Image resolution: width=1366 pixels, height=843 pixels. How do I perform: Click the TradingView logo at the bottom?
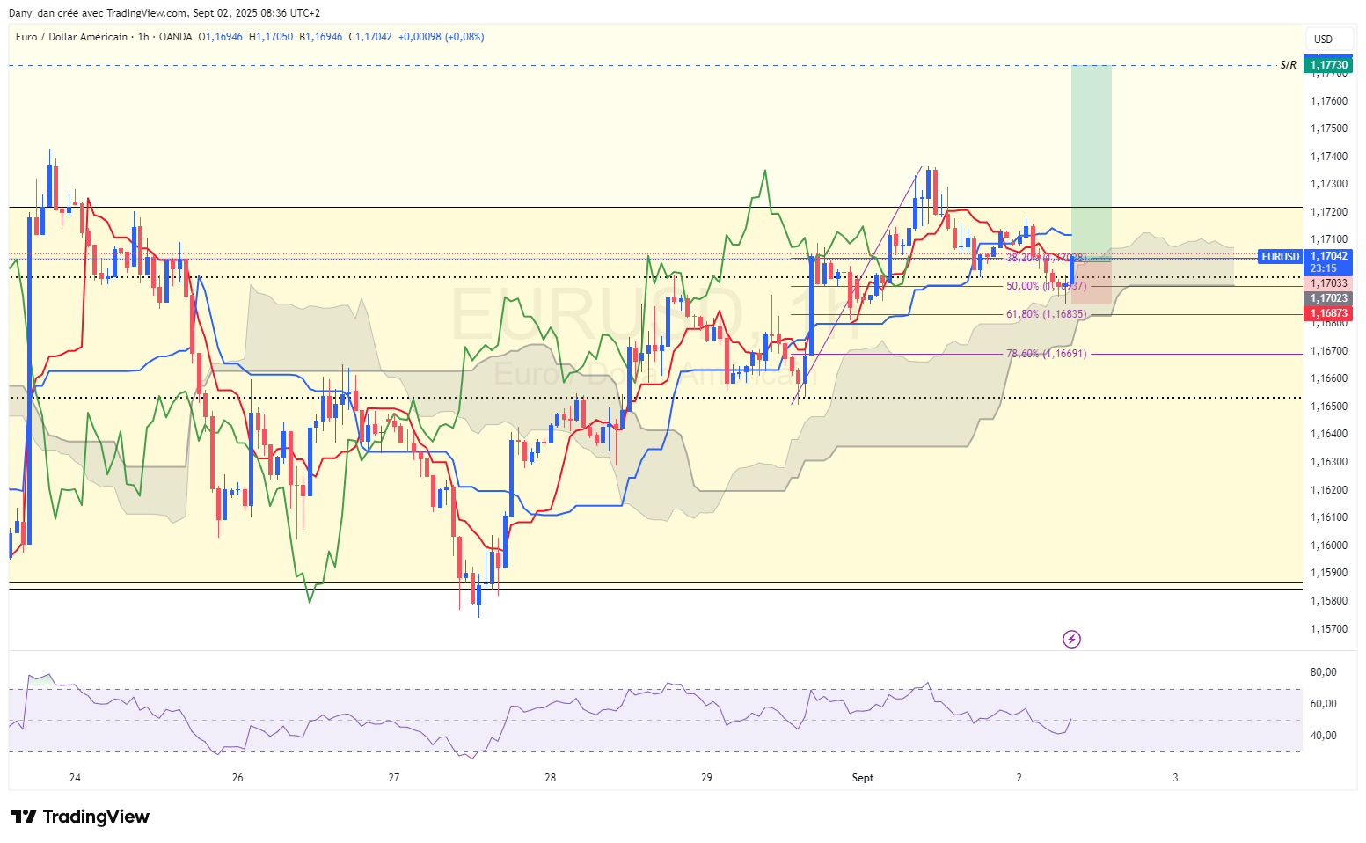coord(80,817)
